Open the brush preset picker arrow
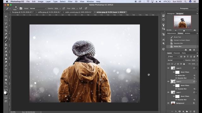This screenshot has height=113, width=202. [17, 8]
